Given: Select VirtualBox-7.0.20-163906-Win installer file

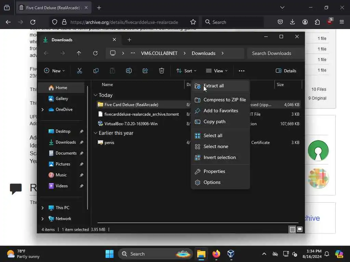Looking at the screenshot, I should [131, 123].
